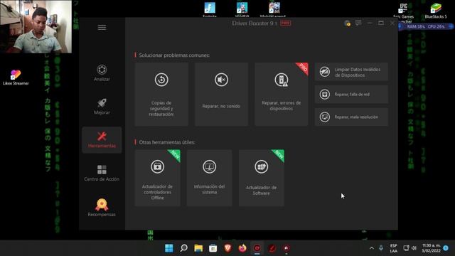Screen dimensions: 455x256
Task: Open the Epic Games Launcher desktop icon
Action: click(x=403, y=12)
